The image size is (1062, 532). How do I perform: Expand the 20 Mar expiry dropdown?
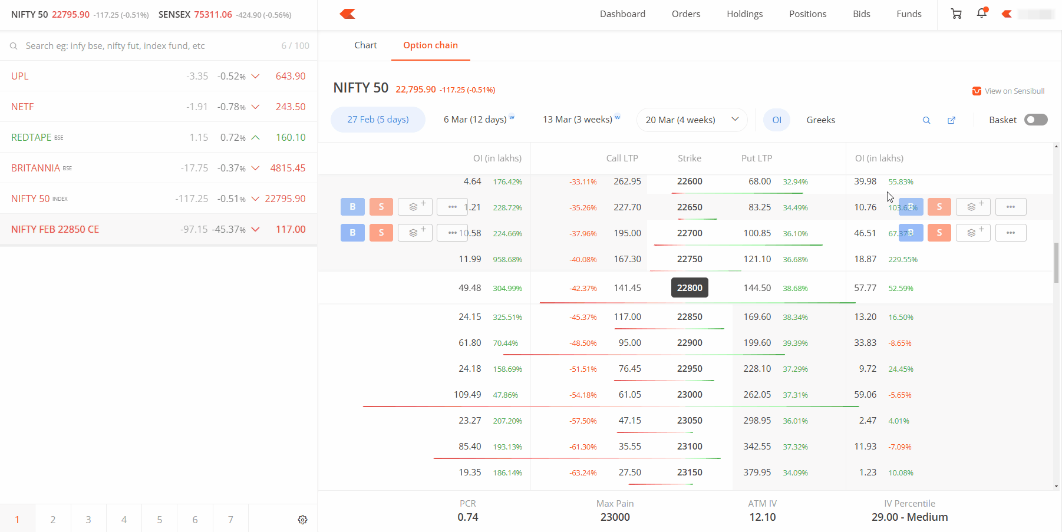[692, 120]
